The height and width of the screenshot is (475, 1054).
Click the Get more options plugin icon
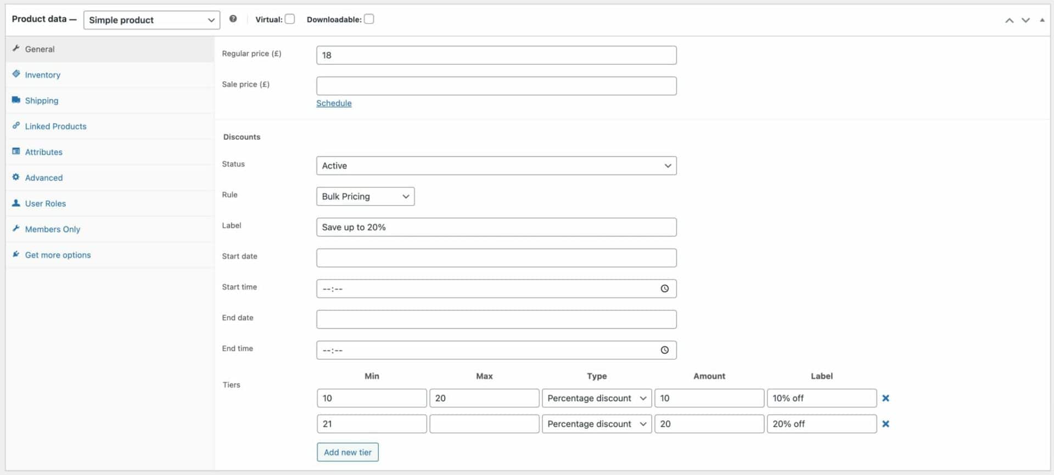pyautogui.click(x=16, y=255)
